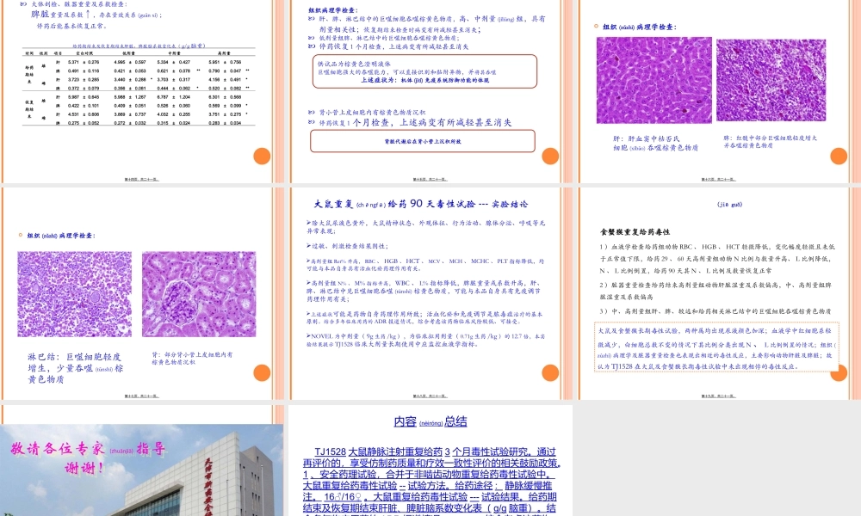The image size is (861, 516).
Task: Open the TJ1528 hyperlink in the summary slide
Action: pos(330,451)
